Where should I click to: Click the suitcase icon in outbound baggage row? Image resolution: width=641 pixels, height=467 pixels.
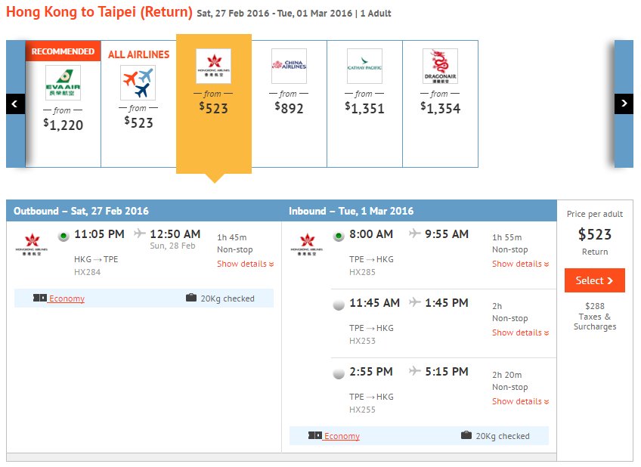click(191, 298)
